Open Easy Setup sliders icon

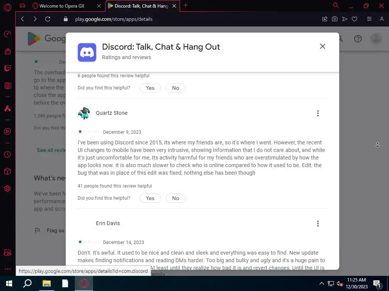(x=369, y=19)
